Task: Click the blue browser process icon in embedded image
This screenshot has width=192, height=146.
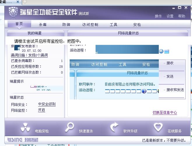Action: [144, 91]
